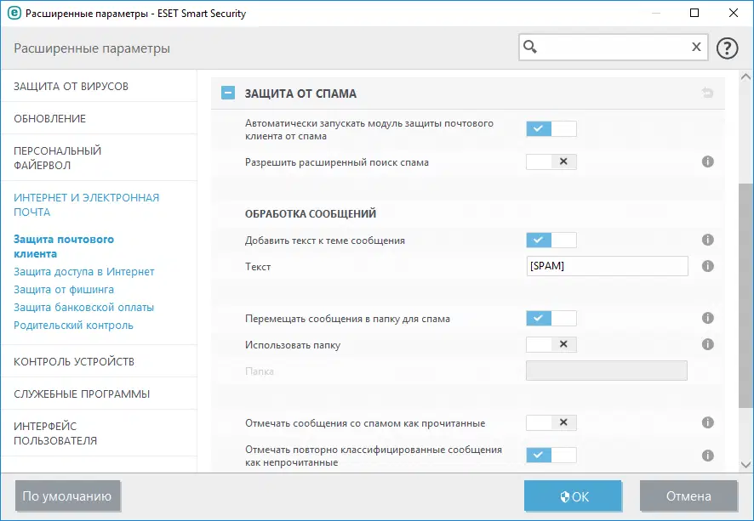Click the search magnifier icon
This screenshot has width=754, height=521.
(x=532, y=47)
